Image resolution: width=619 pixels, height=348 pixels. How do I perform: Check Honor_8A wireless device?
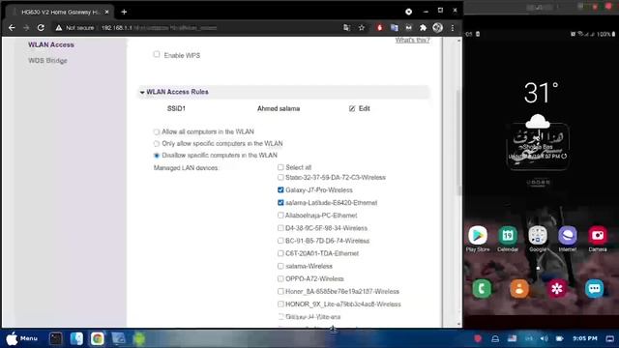[280, 291]
